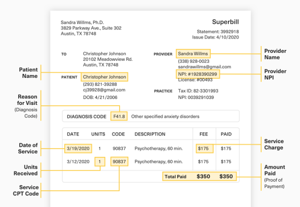Click the "Provider NPI" annotation label
Screen dimensions: 300x207
(x=275, y=74)
